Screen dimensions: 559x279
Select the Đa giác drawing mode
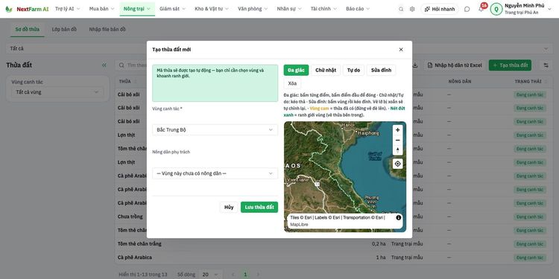tap(296, 70)
